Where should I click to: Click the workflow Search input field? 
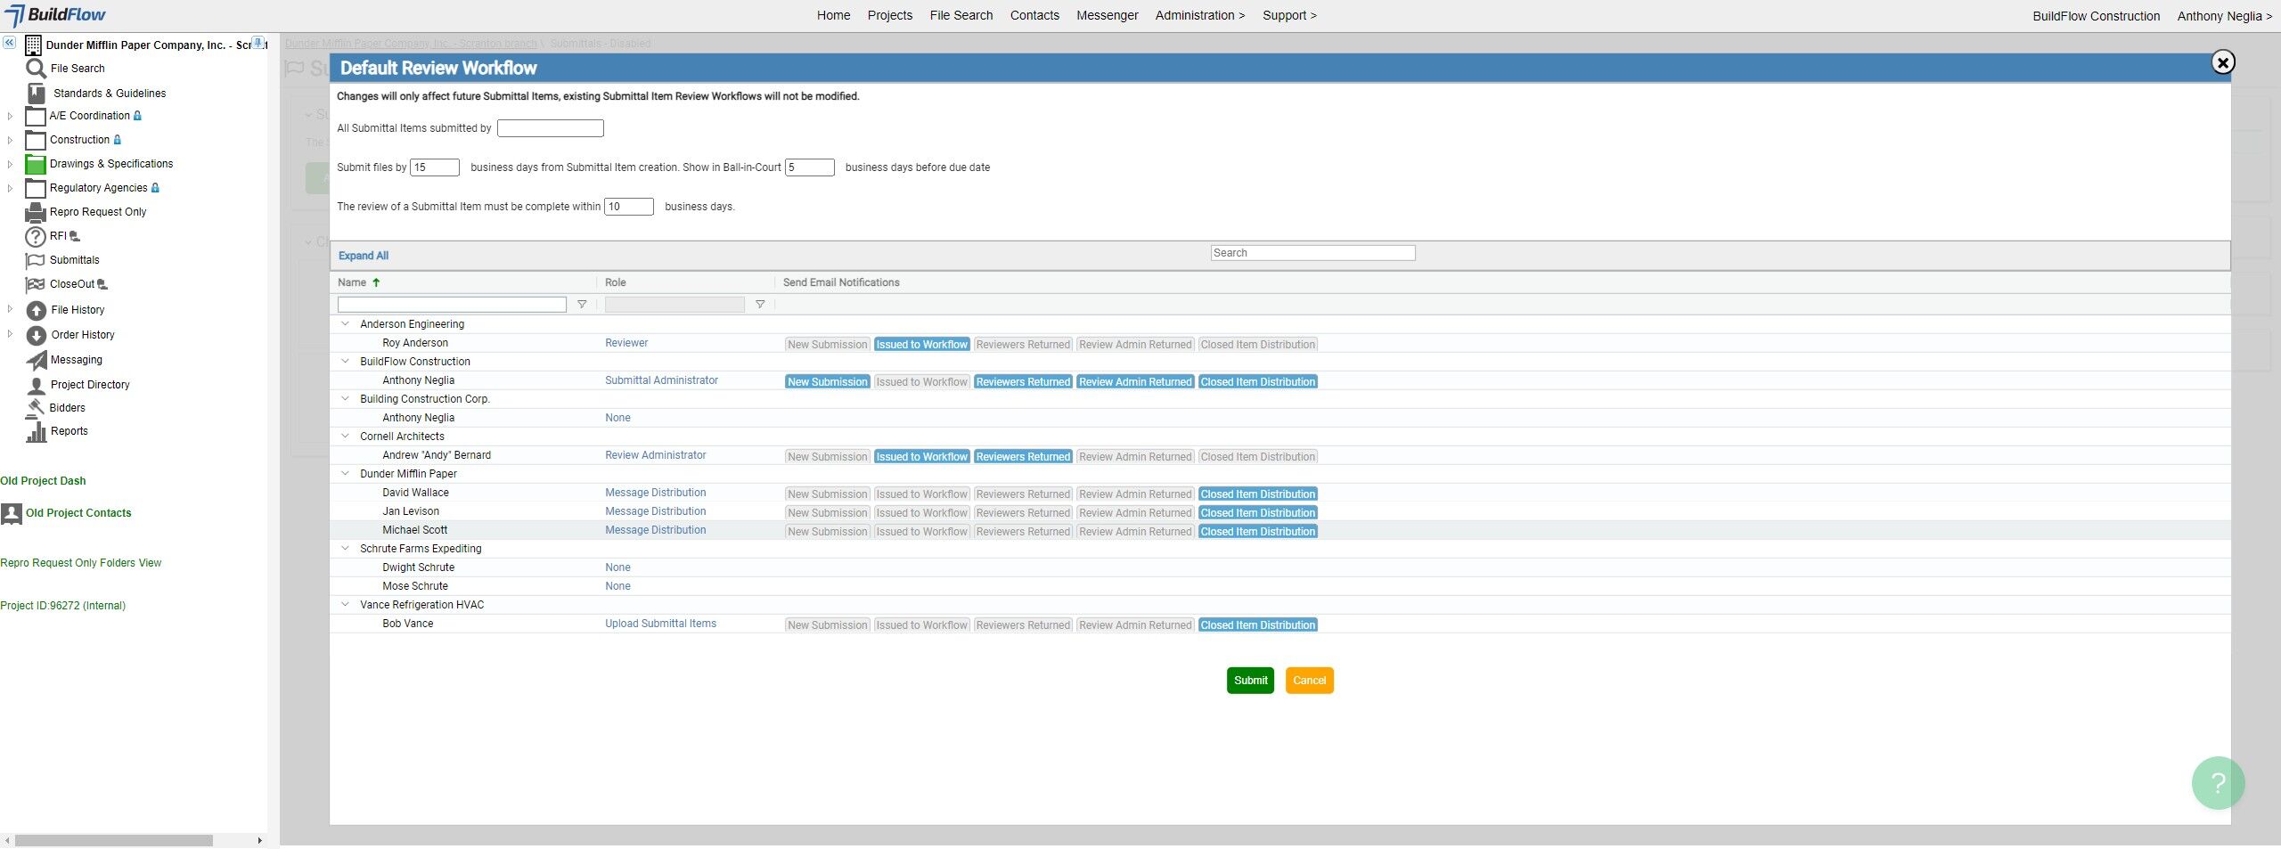coord(1312,253)
